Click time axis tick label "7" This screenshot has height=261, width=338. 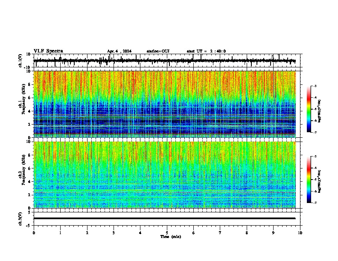coord(220,233)
